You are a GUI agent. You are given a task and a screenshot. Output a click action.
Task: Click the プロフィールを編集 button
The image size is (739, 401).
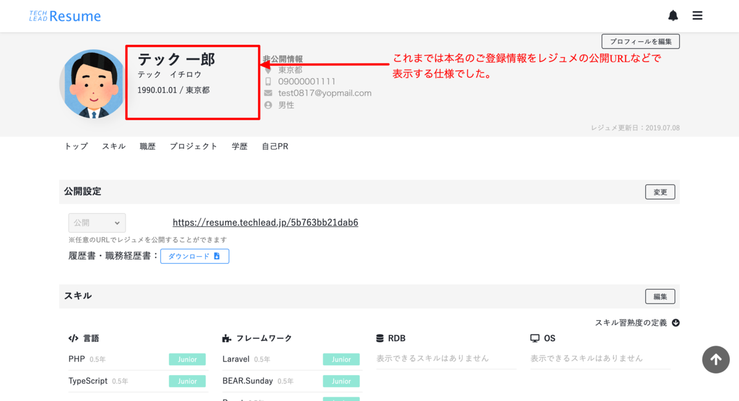[640, 41]
